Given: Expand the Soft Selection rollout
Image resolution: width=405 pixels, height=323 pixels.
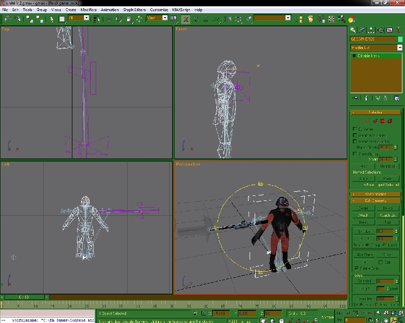Looking at the screenshot, I should [x=375, y=193].
